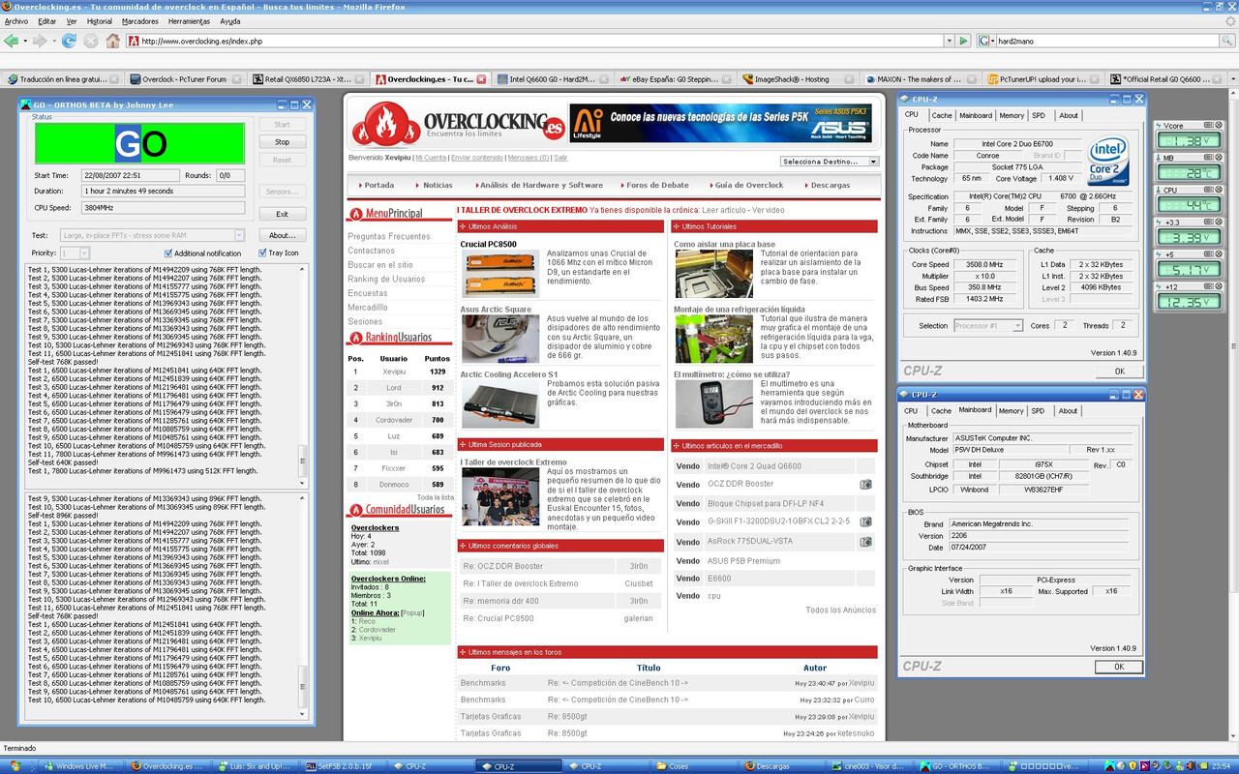Close the Overclocking.es browser tab
This screenshot has width=1239, height=774.
tap(481, 79)
